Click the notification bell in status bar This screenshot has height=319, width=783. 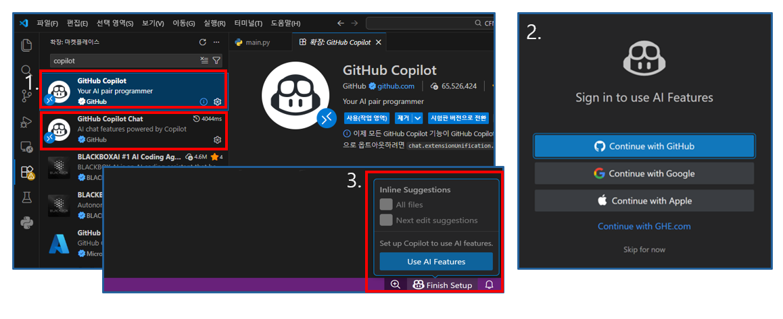(490, 285)
